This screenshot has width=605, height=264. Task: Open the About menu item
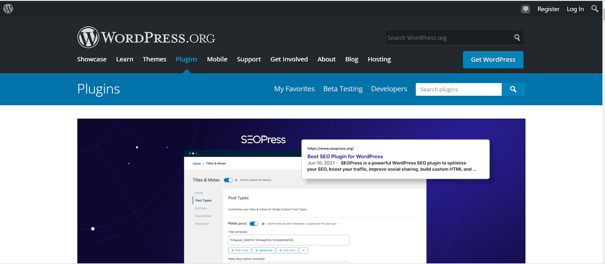pyautogui.click(x=327, y=59)
